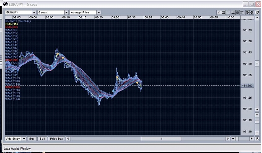Image resolution: width=262 pixels, height=153 pixels.
Task: Select the WMA (12) legend entry
Action: [x=12, y=33]
